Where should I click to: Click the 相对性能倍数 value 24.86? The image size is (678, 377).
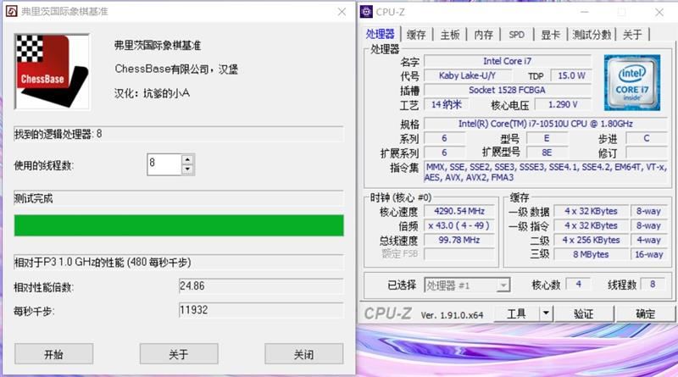click(261, 286)
